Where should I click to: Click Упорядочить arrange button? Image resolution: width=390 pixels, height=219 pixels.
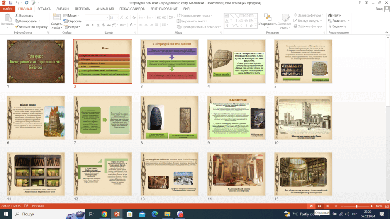coord(268,20)
